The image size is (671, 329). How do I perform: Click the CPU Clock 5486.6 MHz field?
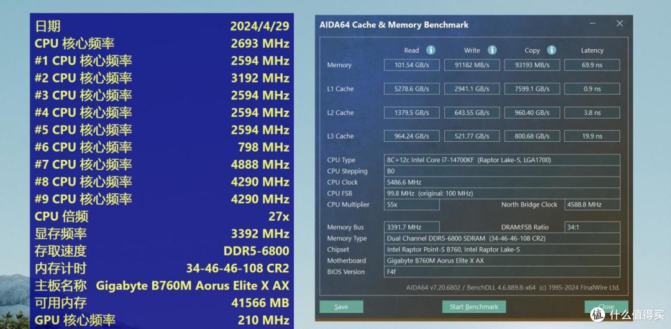click(502, 182)
